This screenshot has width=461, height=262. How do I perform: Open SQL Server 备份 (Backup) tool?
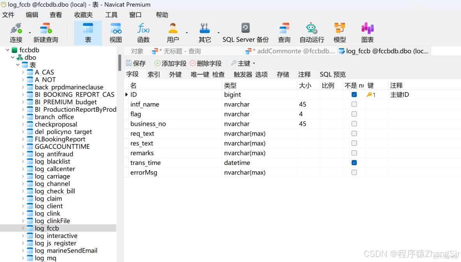(x=245, y=32)
